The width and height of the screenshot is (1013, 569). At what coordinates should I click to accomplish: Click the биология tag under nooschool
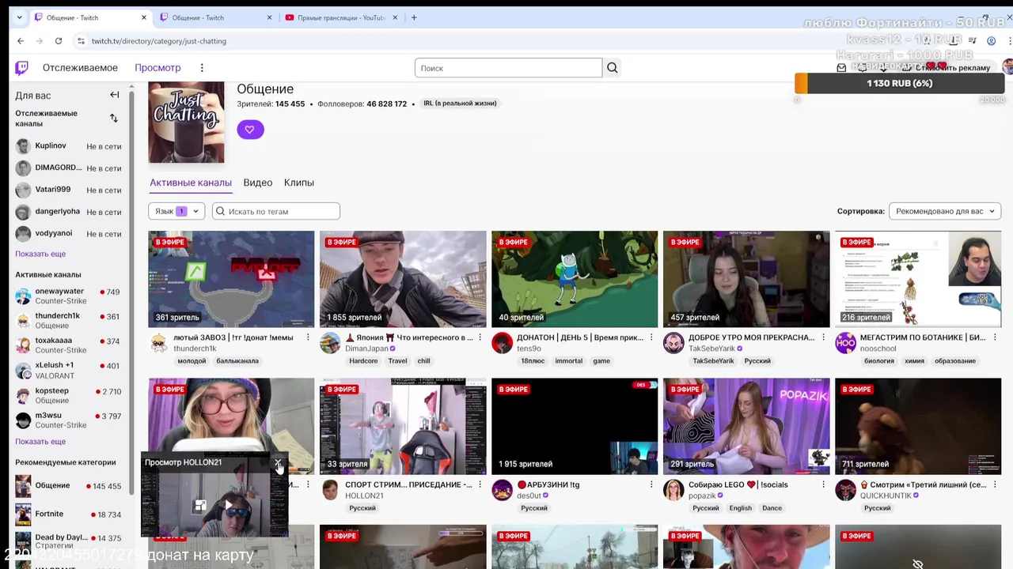click(879, 361)
